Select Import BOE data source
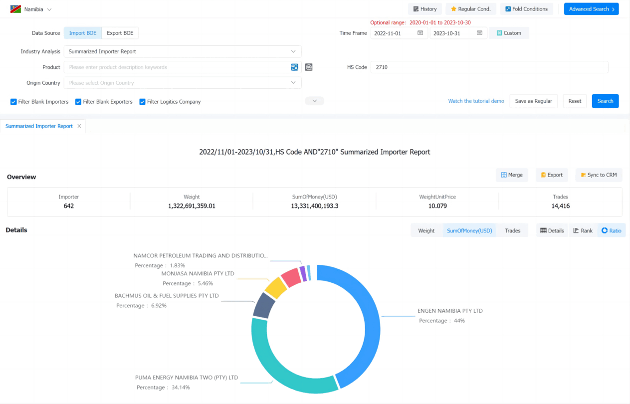 coord(83,33)
